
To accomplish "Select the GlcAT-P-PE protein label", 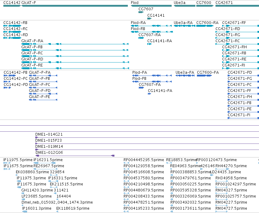I will click(40, 97).
